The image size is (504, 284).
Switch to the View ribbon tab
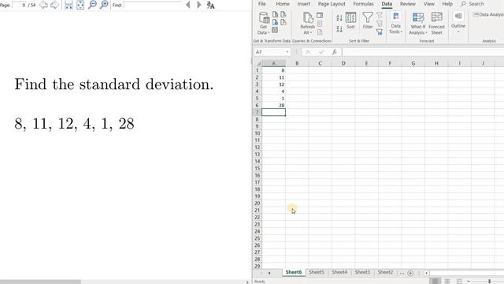click(428, 4)
